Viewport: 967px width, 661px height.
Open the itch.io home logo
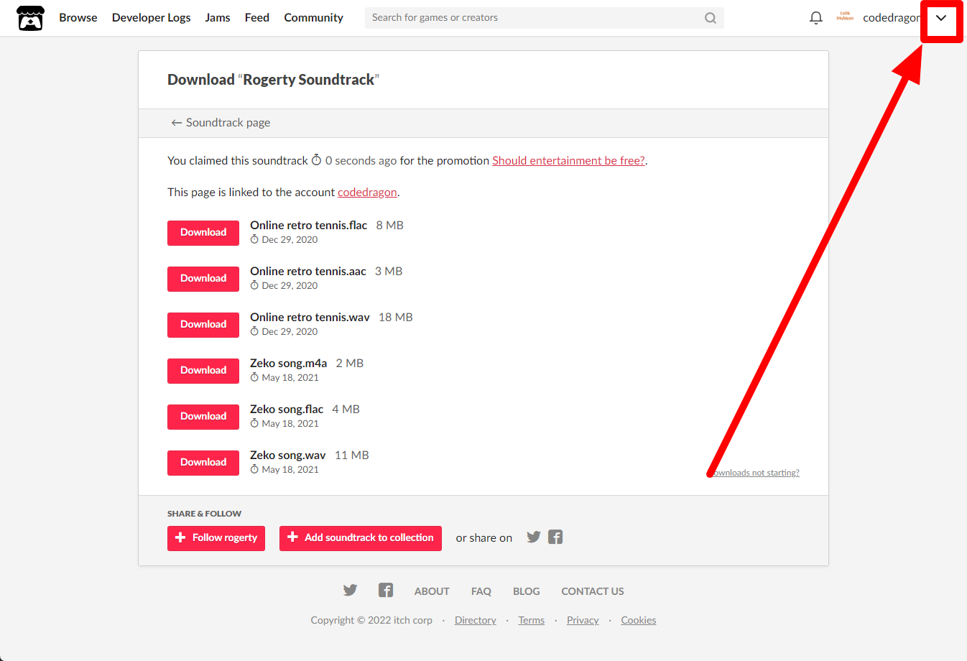coord(31,18)
